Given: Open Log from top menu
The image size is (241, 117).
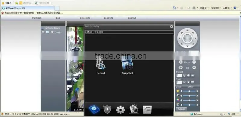Looking at the screenshot, I should 58,18.
